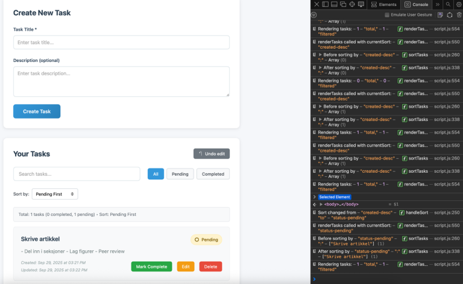Switch to the Elements tab
463x284 pixels.
pos(383,4)
